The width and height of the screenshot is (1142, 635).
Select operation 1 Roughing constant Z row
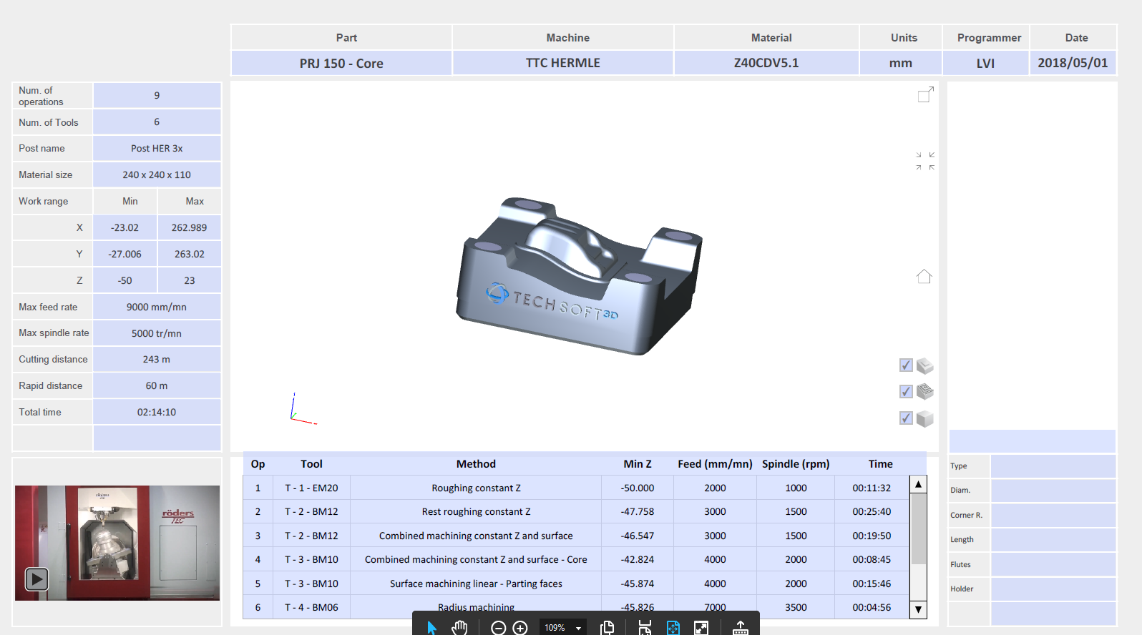pos(476,488)
